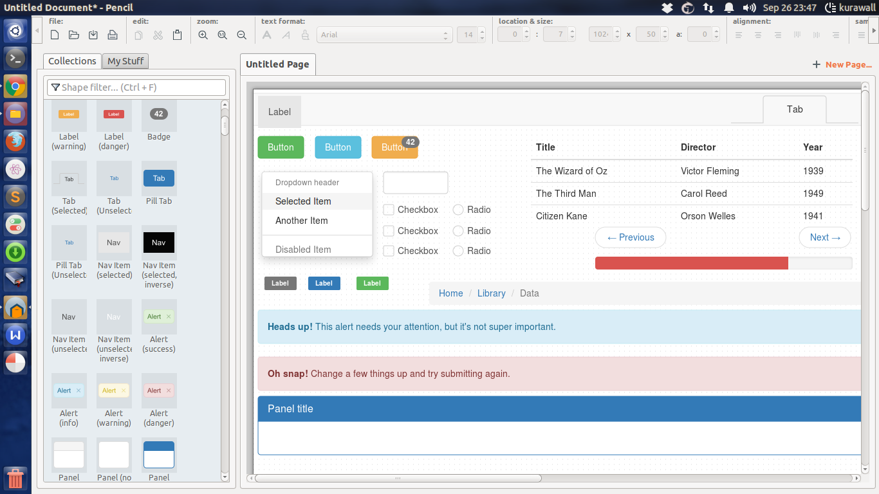879x494 pixels.
Task: Switch to the Collections tab
Action: (72, 61)
